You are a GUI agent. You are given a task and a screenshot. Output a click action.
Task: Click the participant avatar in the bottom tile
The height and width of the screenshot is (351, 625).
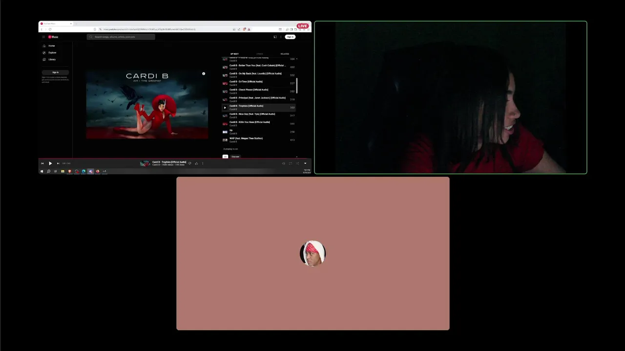click(312, 253)
